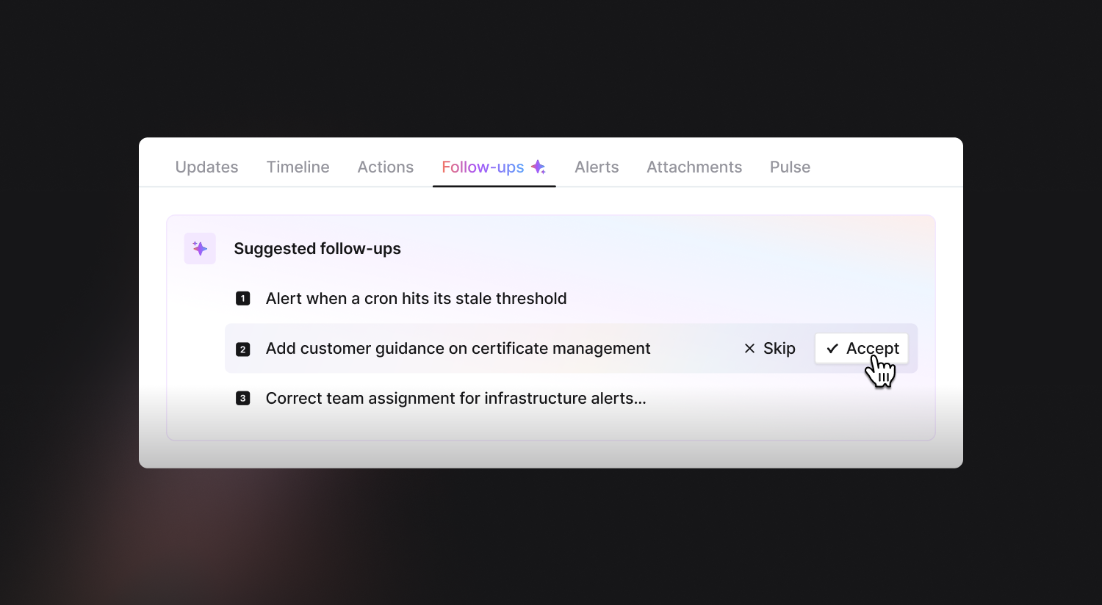Viewport: 1102px width, 605px height.
Task: Accept the certificate management follow-up
Action: pos(862,349)
